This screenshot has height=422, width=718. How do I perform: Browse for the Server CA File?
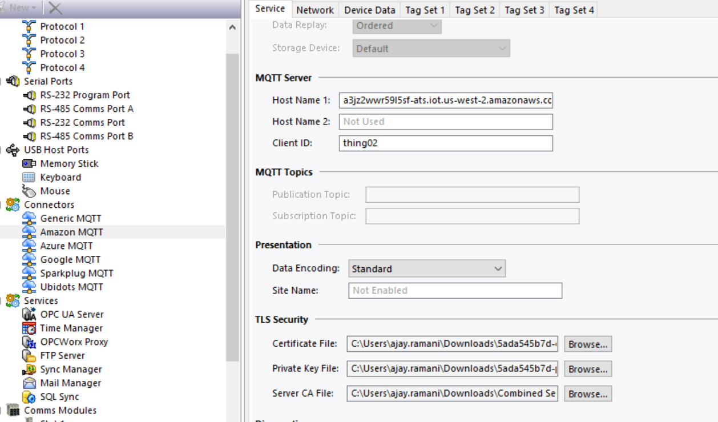(x=588, y=393)
